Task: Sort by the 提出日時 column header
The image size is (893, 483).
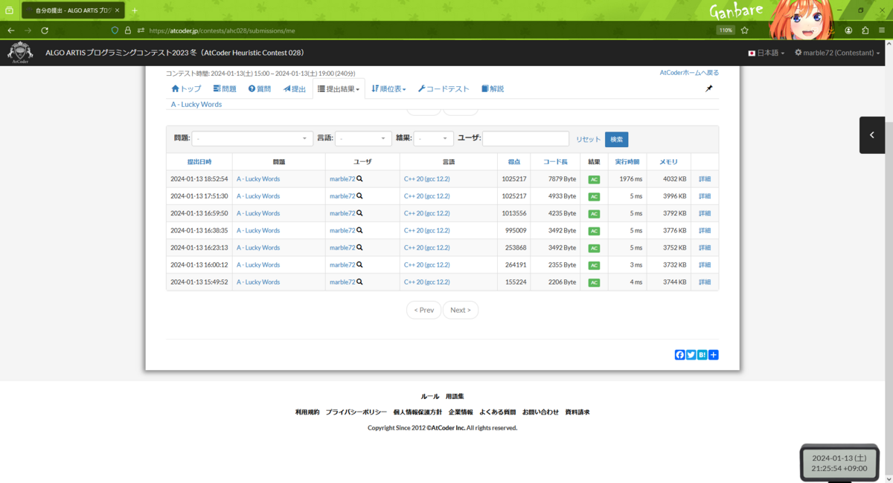Action: 199,161
